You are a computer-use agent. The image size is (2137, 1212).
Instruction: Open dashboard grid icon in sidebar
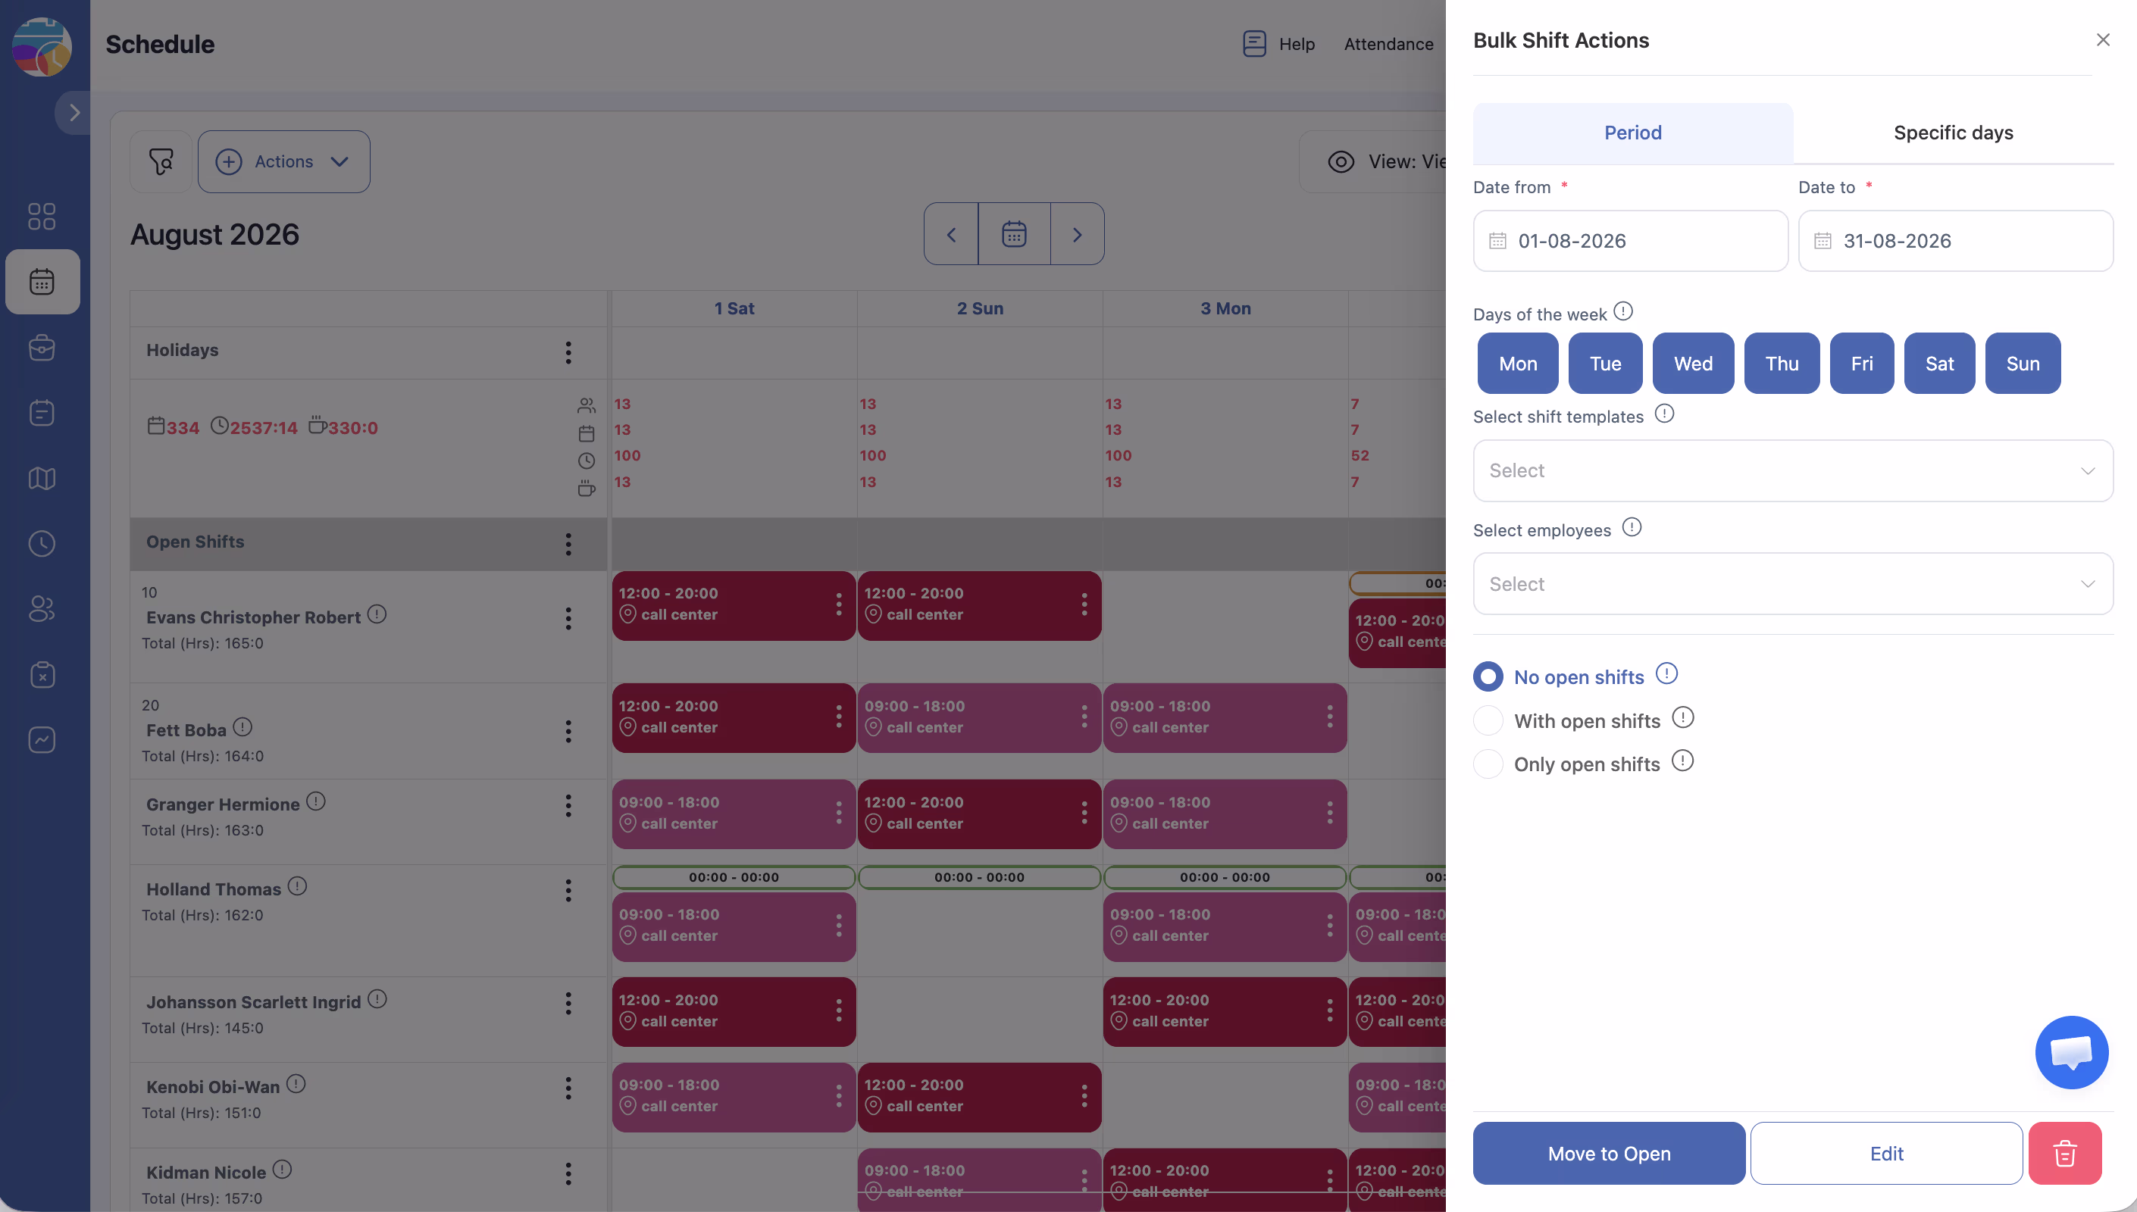pyautogui.click(x=42, y=217)
